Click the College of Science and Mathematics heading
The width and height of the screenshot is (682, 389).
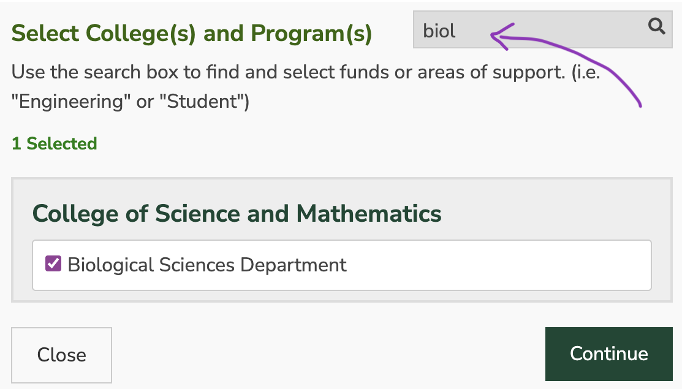pos(237,214)
